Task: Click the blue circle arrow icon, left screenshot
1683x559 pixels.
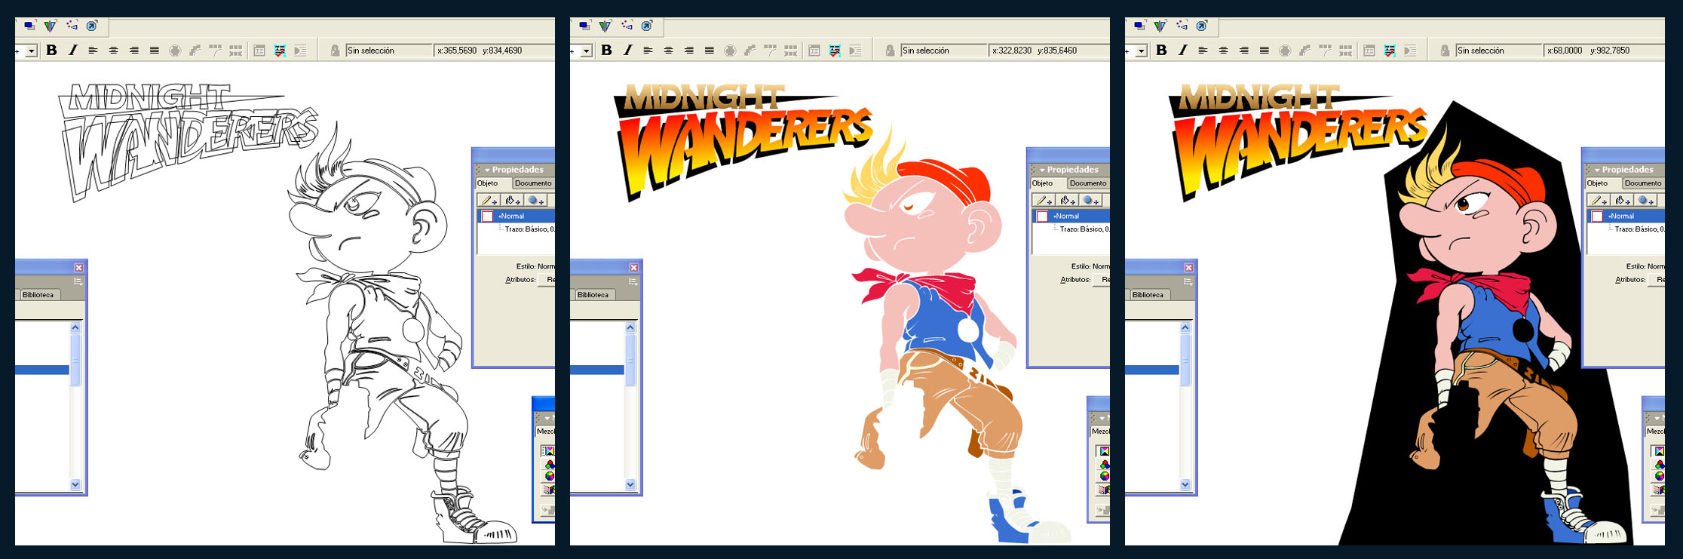Action: click(92, 26)
